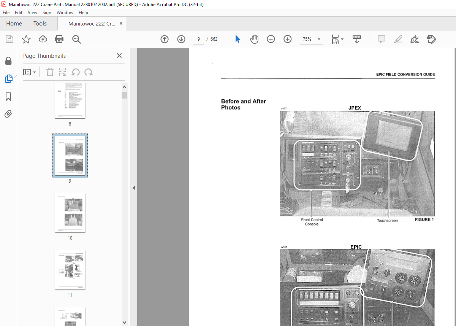This screenshot has height=326, width=456.
Task: Go to the previous page with the up arrow
Action: 165,39
